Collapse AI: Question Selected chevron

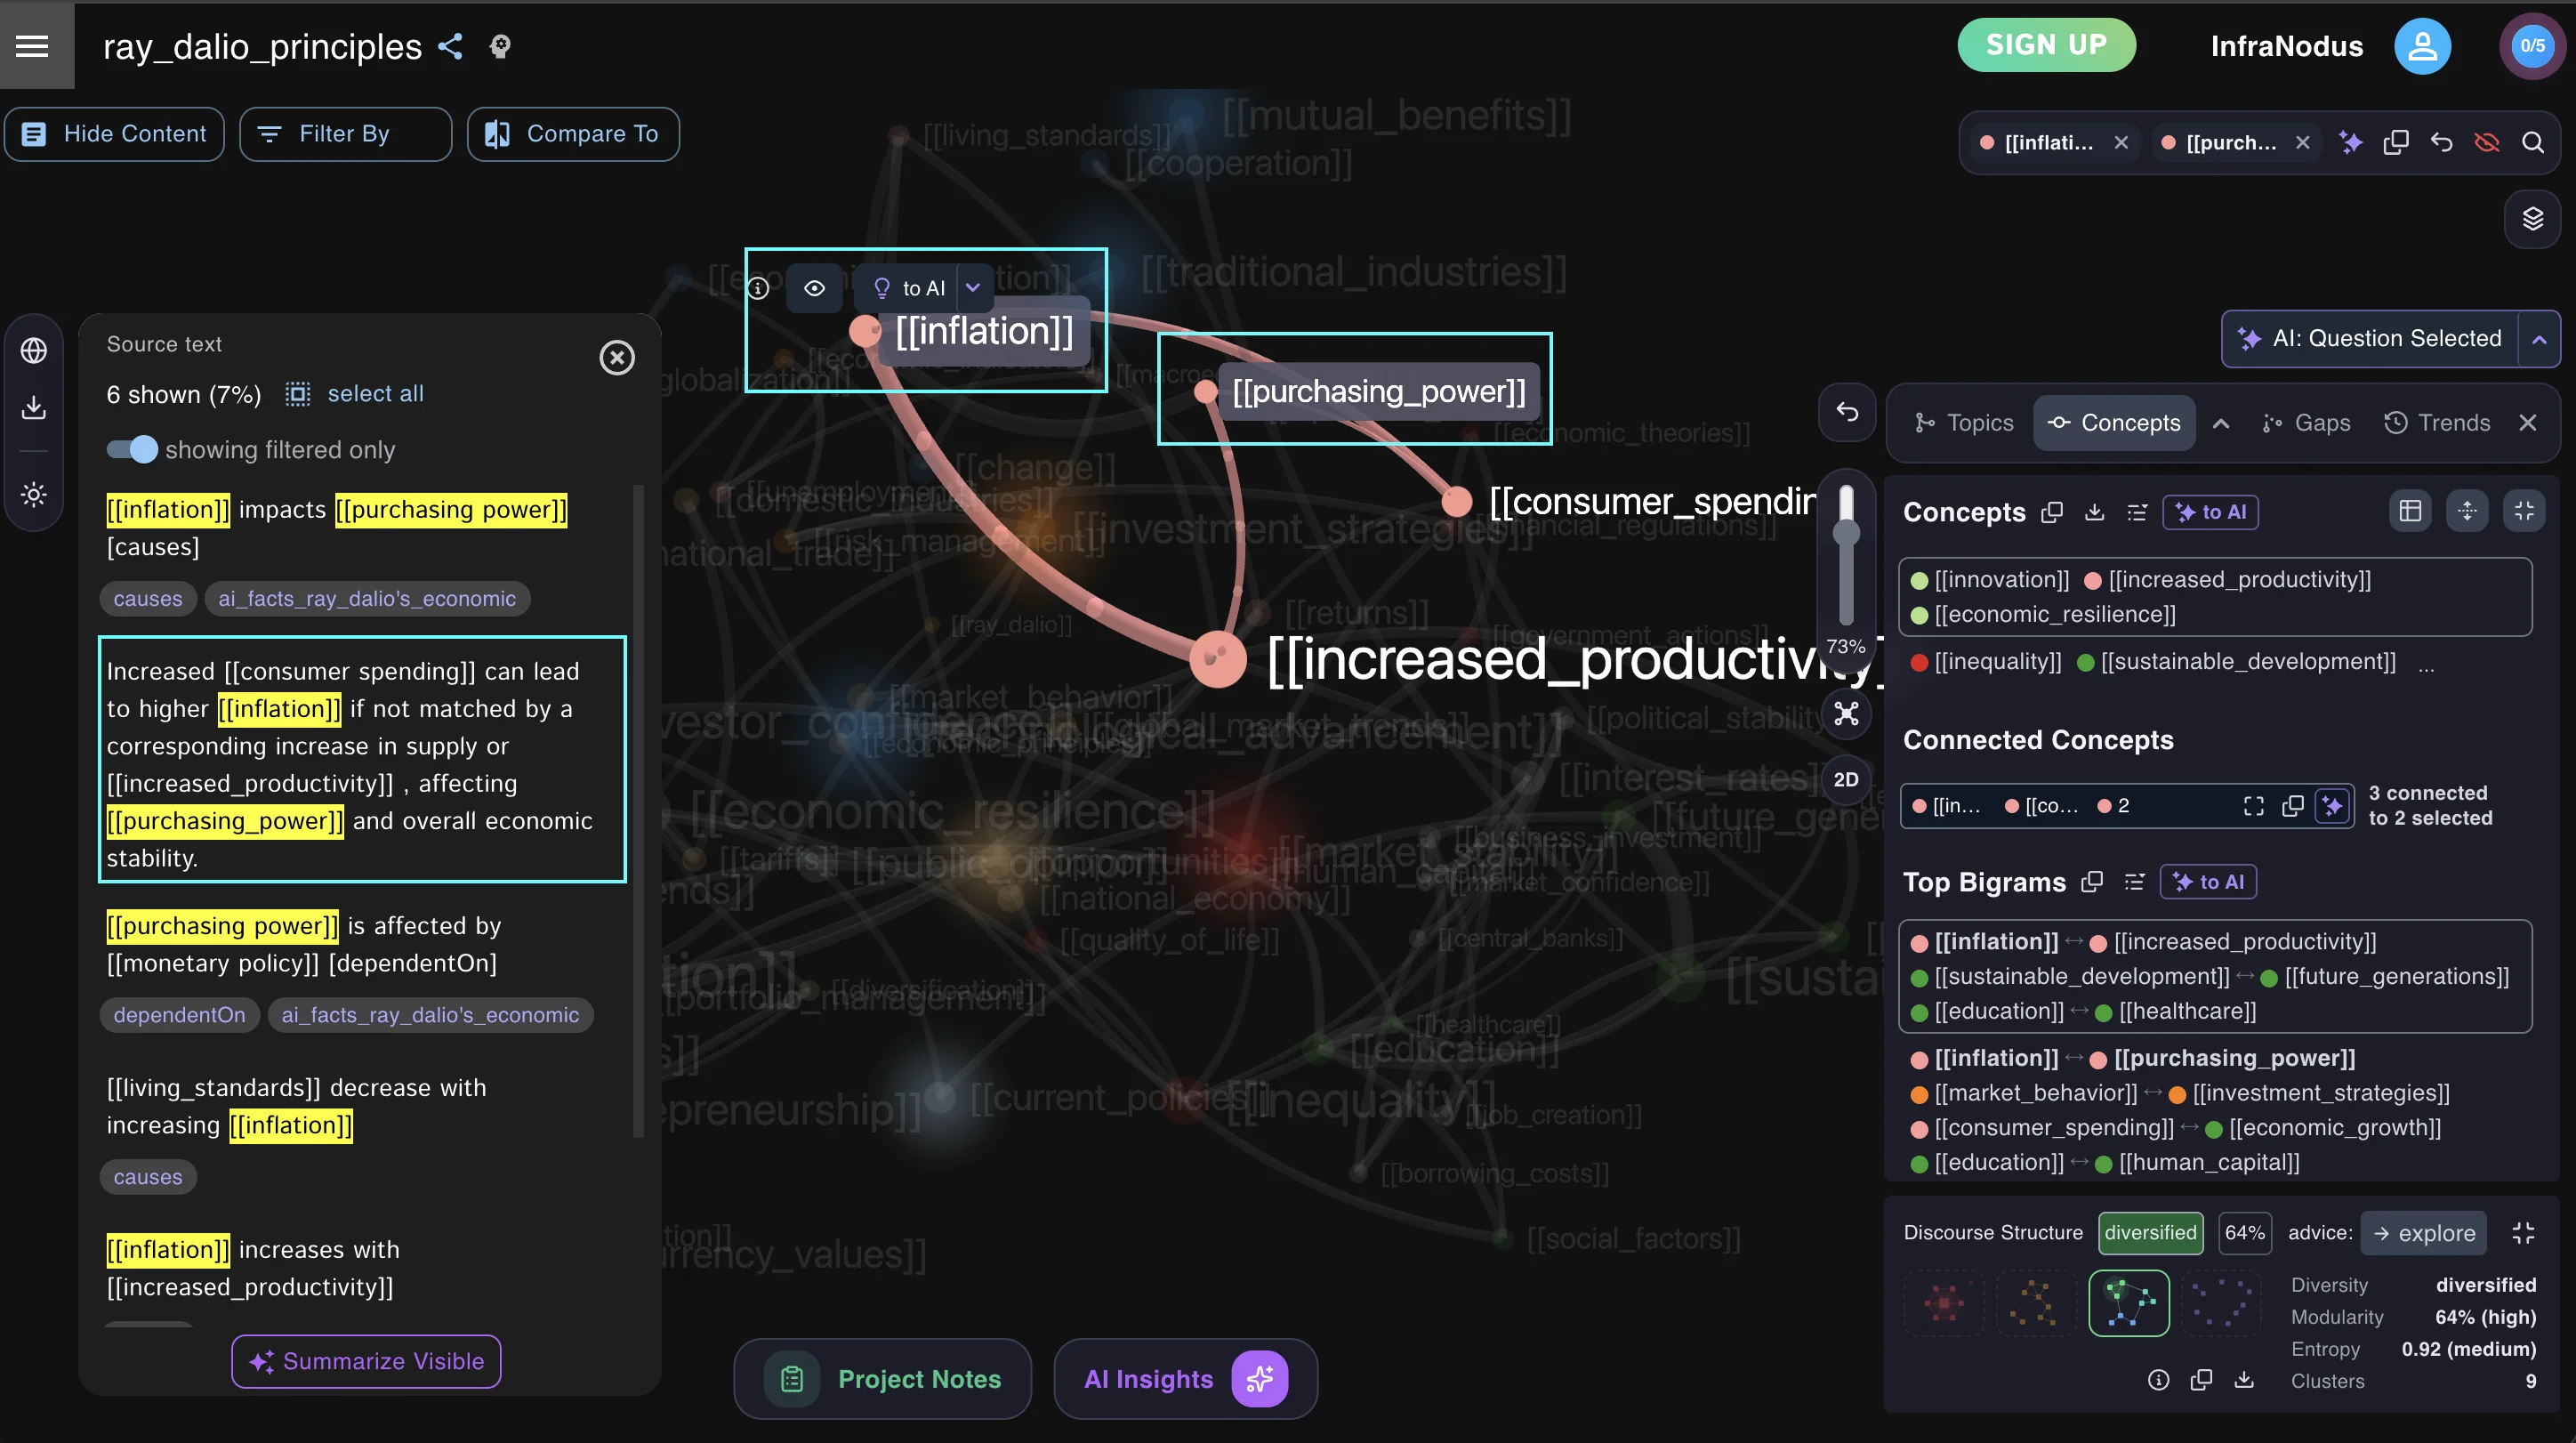[x=2539, y=339]
